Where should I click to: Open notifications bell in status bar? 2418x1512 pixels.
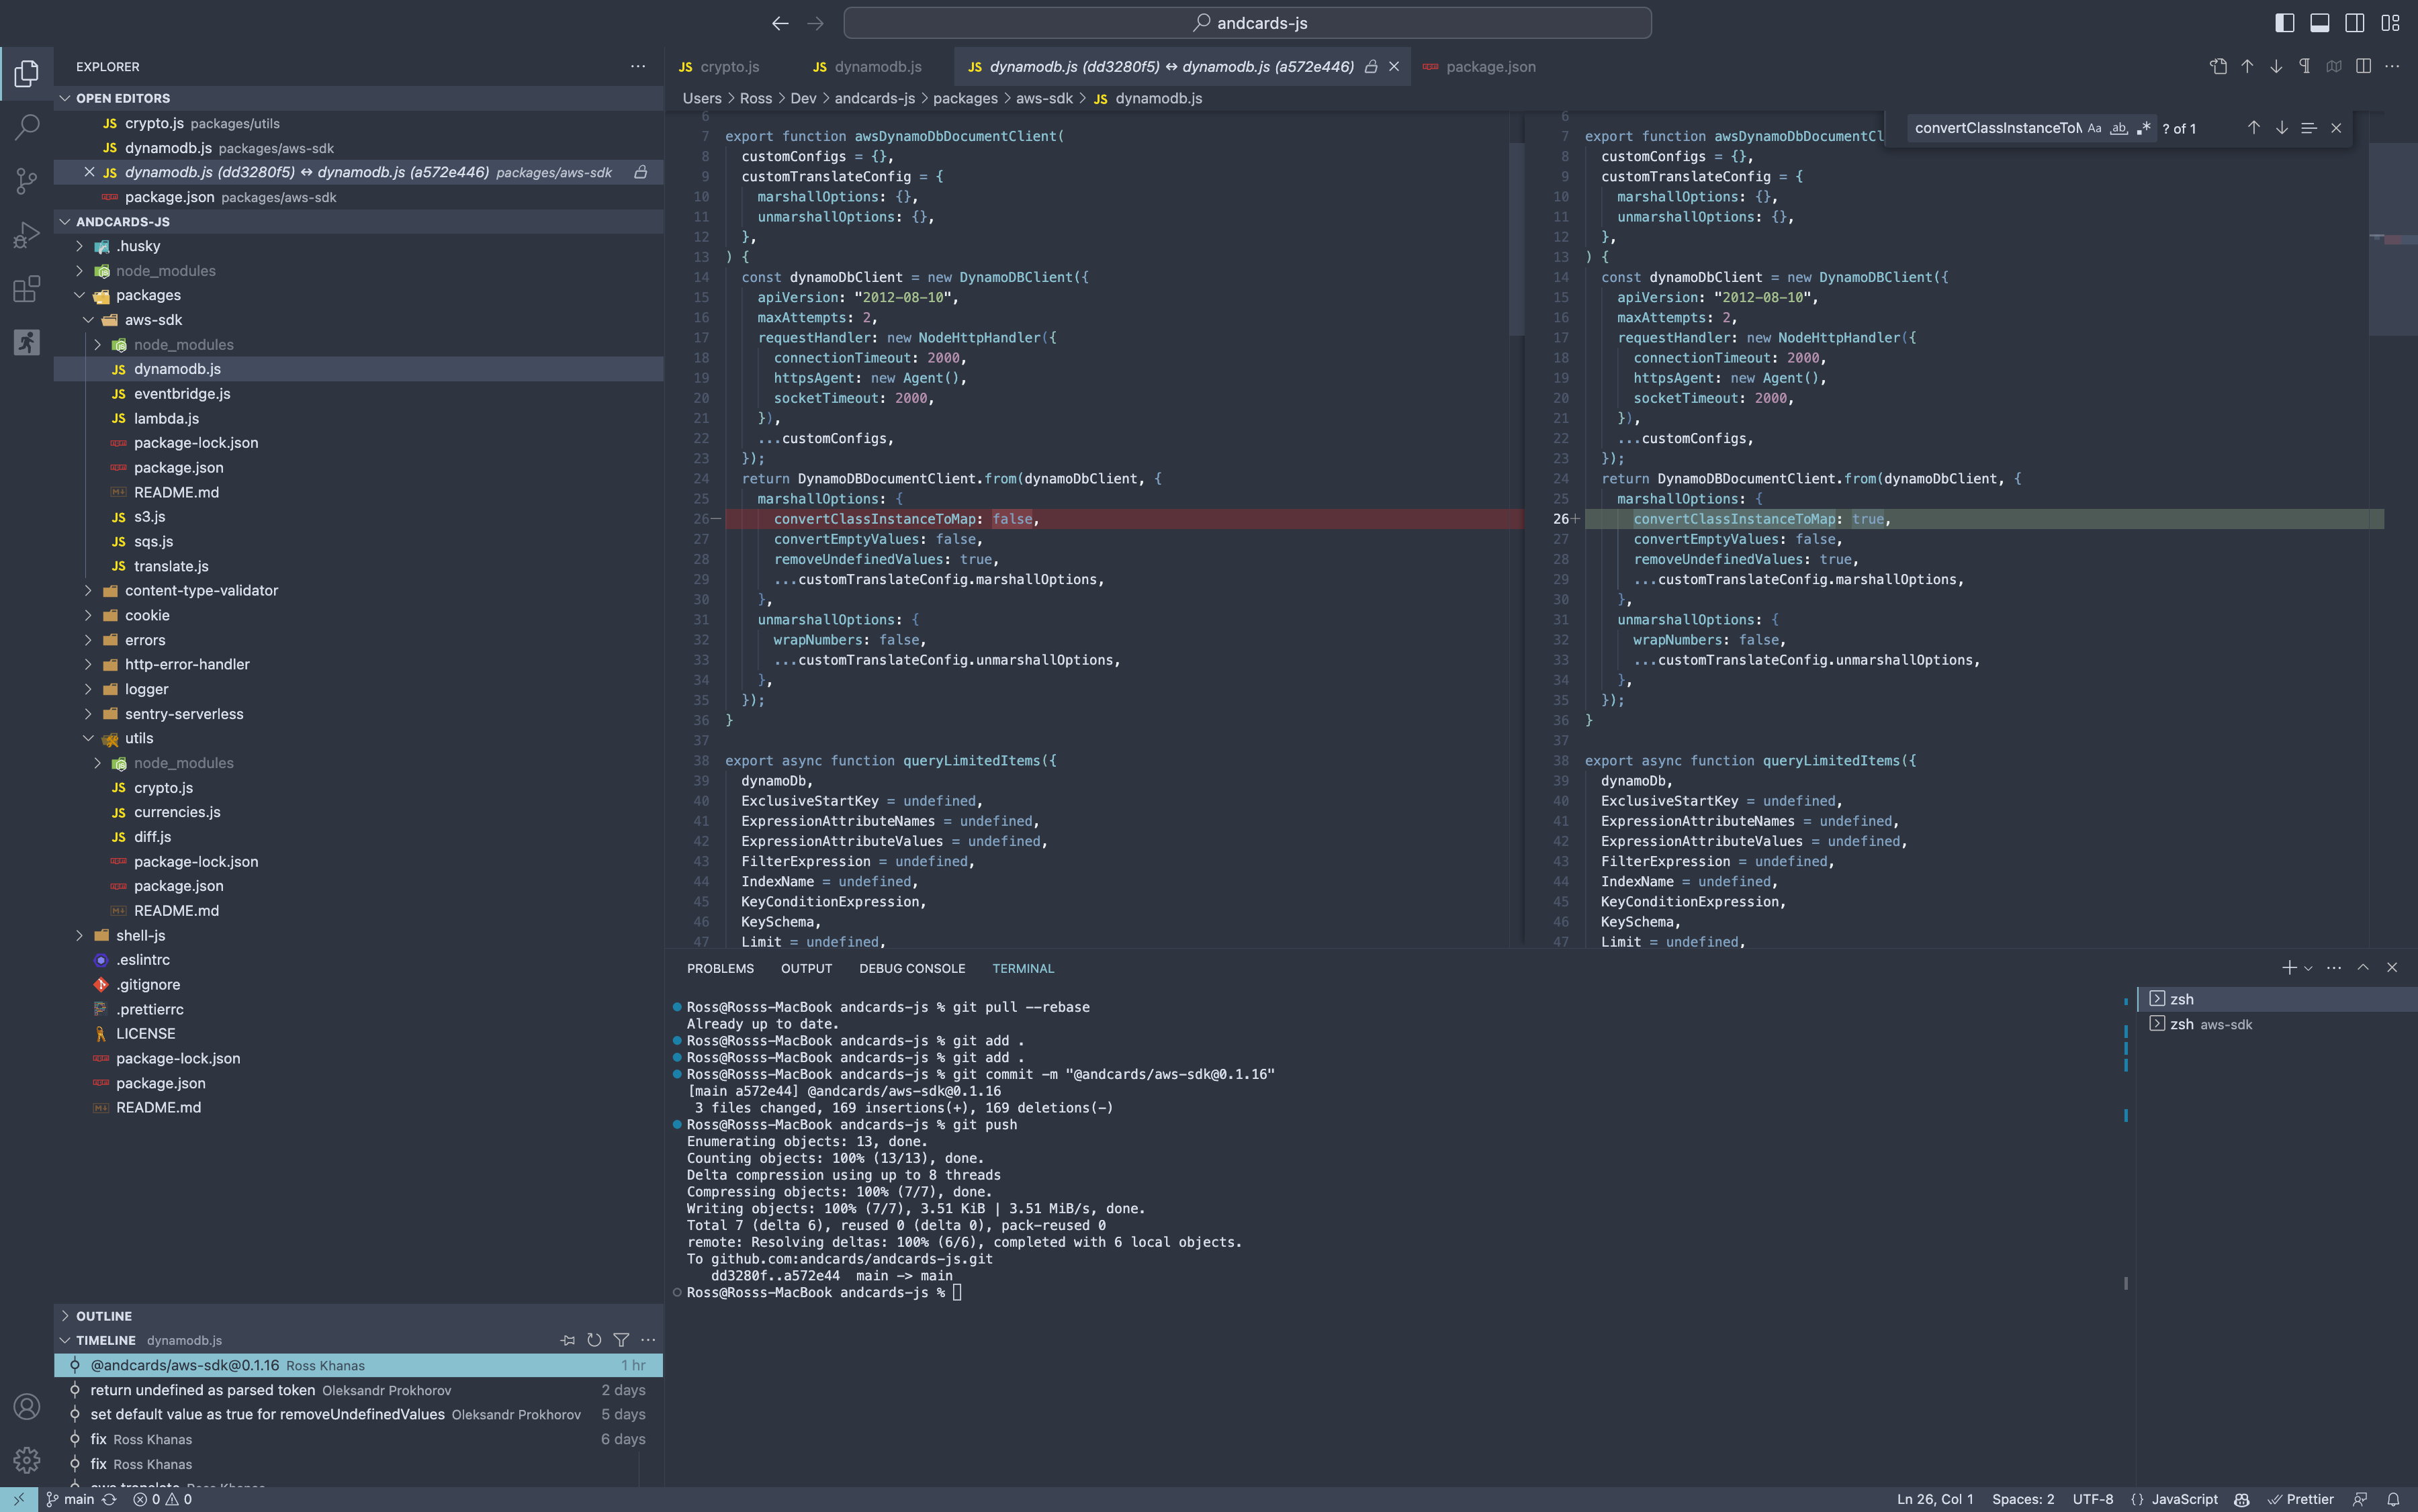(2393, 1499)
